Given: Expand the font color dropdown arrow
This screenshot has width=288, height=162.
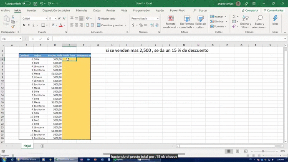Looking at the screenshot, I should click(64, 25).
